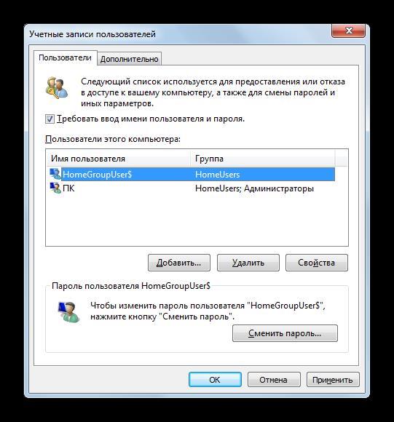Screen dimensions: 394x422
Task: Select the HomeGroupUser$ row
Action: (191, 174)
